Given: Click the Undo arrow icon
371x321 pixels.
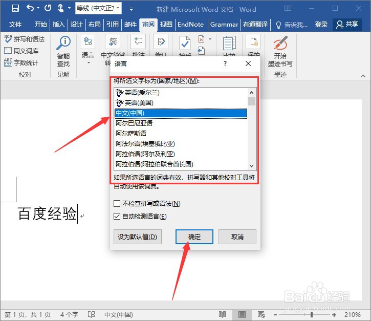Looking at the screenshot, I should pos(30,8).
